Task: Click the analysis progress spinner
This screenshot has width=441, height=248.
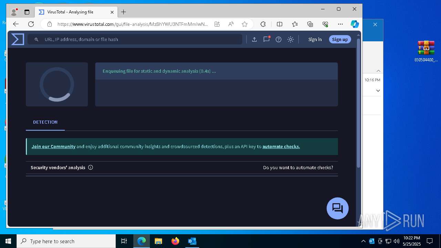Action: pos(57,84)
